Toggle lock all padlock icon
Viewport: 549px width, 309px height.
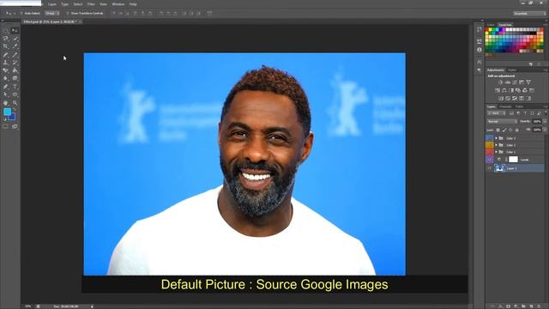point(516,130)
